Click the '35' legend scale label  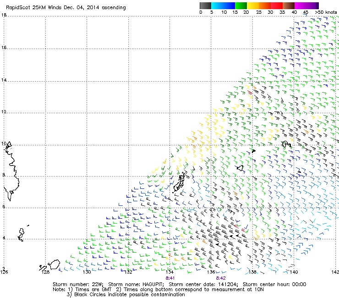(x=282, y=12)
